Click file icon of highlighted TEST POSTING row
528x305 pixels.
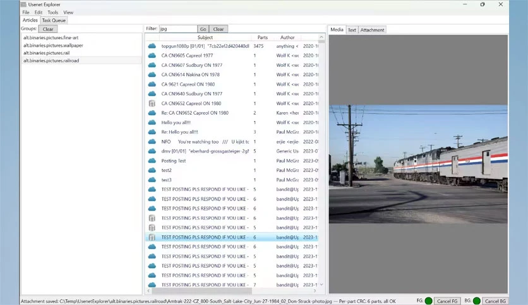pos(152,237)
